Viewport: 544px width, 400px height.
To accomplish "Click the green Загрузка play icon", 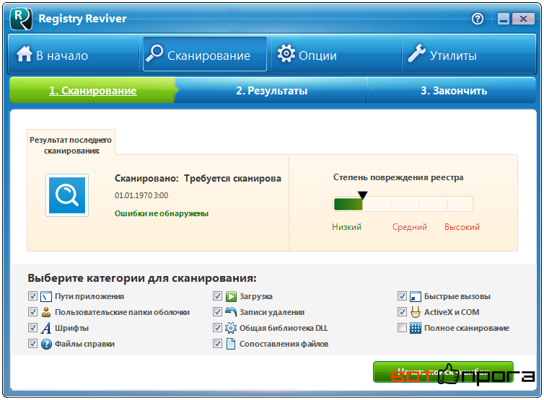I will click(x=231, y=297).
